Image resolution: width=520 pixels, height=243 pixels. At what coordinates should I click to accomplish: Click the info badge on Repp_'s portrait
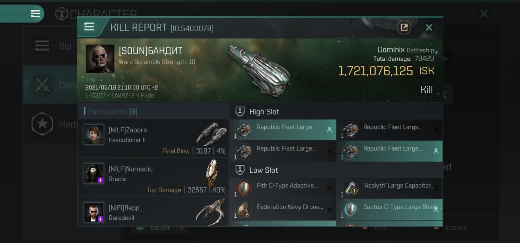100,219
